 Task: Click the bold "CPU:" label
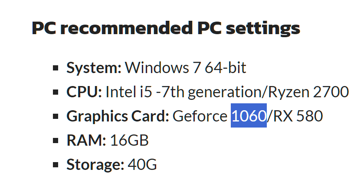click(x=84, y=92)
